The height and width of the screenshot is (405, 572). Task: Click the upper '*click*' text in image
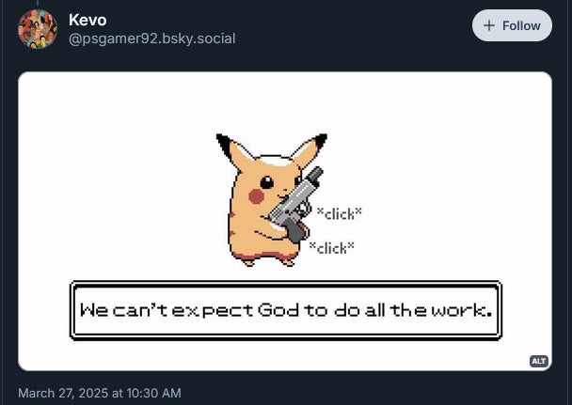(x=340, y=213)
